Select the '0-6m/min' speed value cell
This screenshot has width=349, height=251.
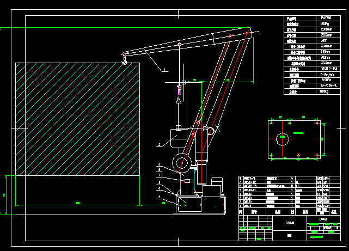pyautogui.click(x=327, y=75)
